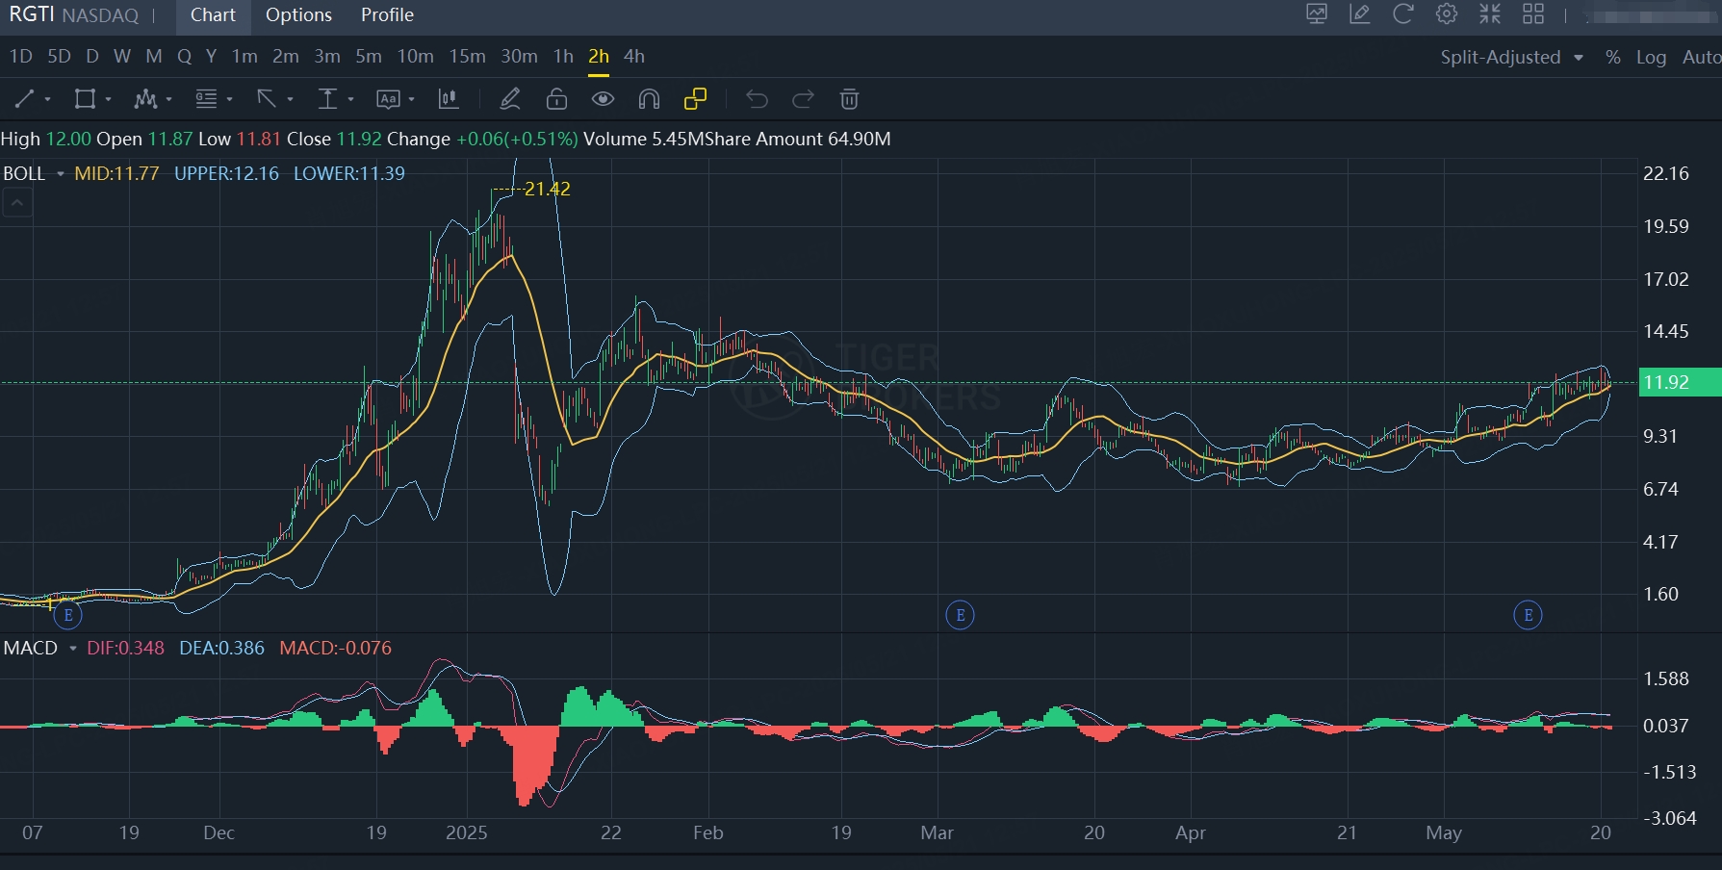Expand arrow tool dropdown arrow

pos(290,99)
